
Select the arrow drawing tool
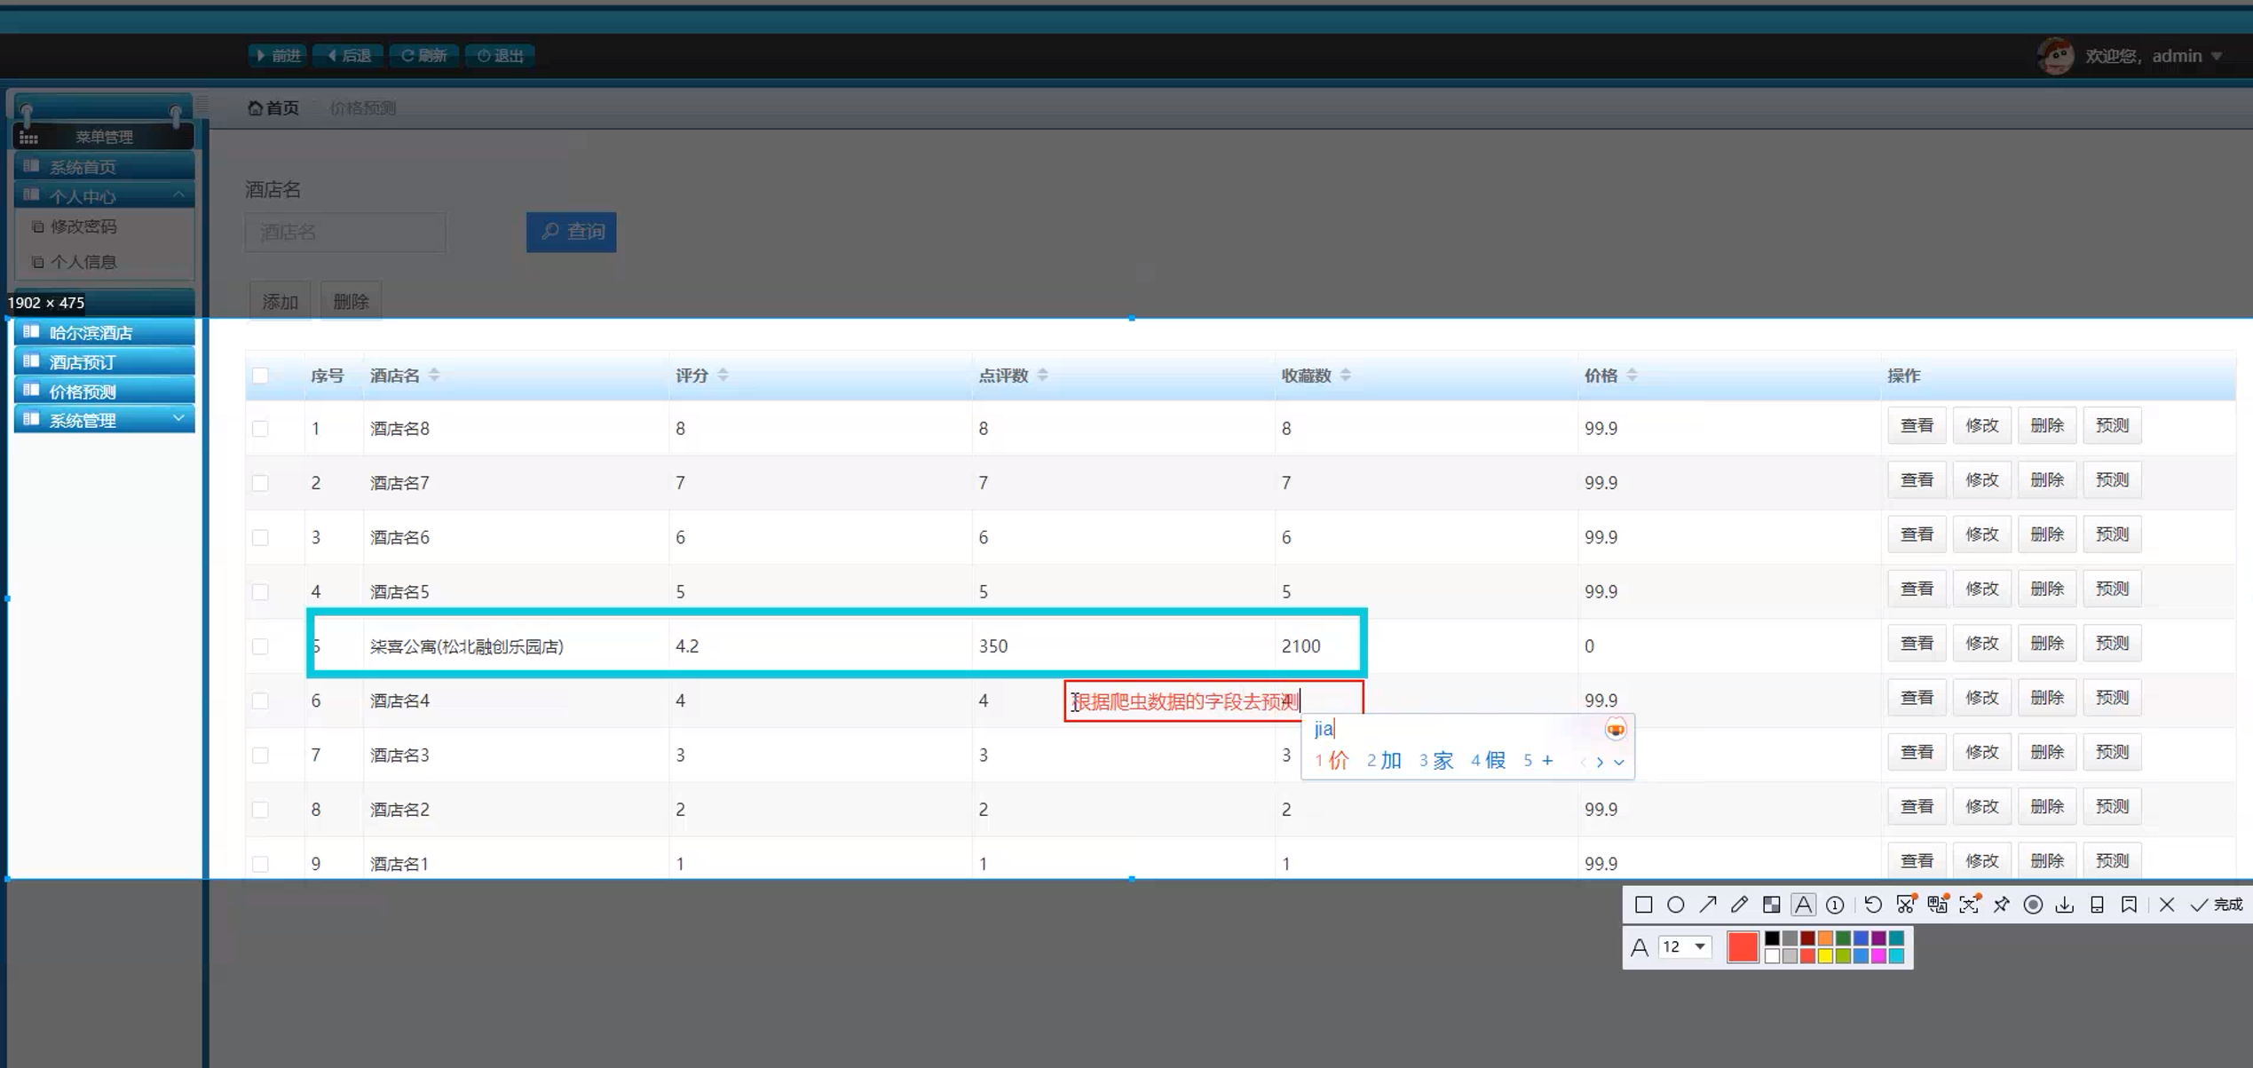(x=1707, y=905)
